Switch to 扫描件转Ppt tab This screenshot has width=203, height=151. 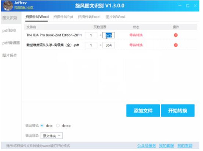click(x=63, y=17)
